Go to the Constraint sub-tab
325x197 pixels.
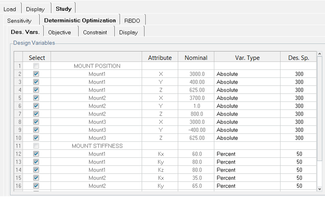95,32
